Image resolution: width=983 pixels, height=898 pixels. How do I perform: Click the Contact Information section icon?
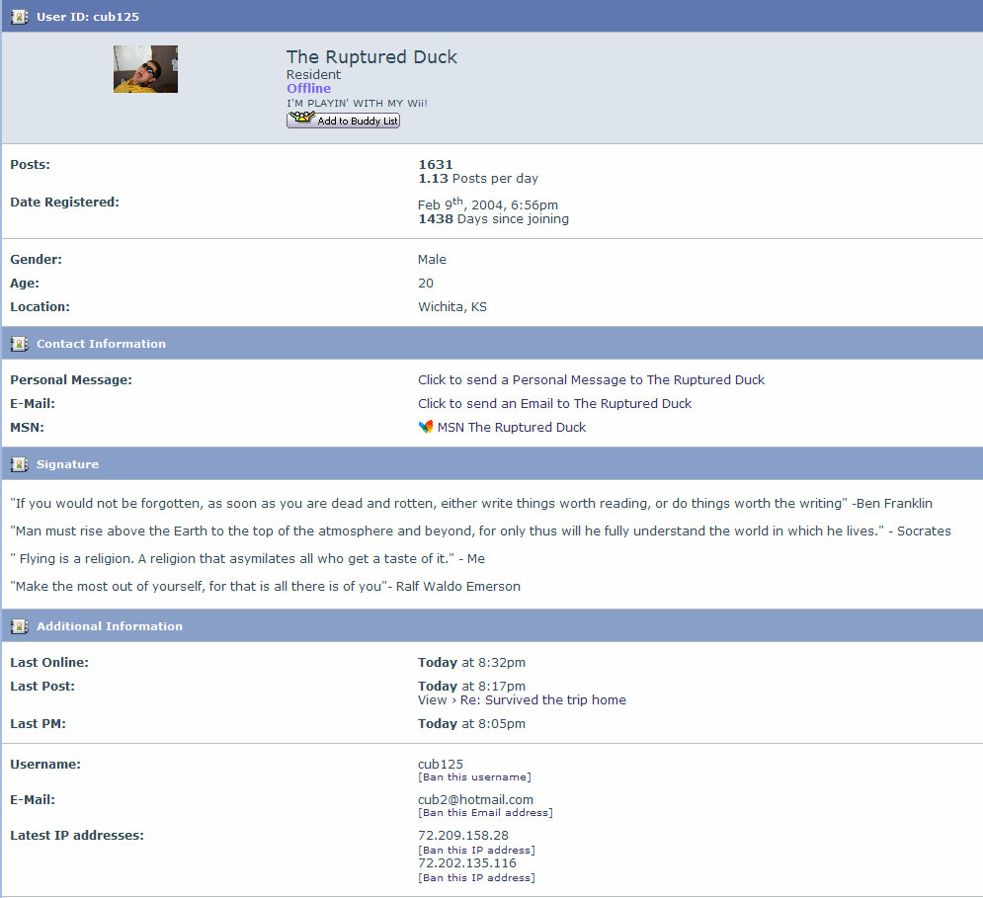[x=20, y=344]
